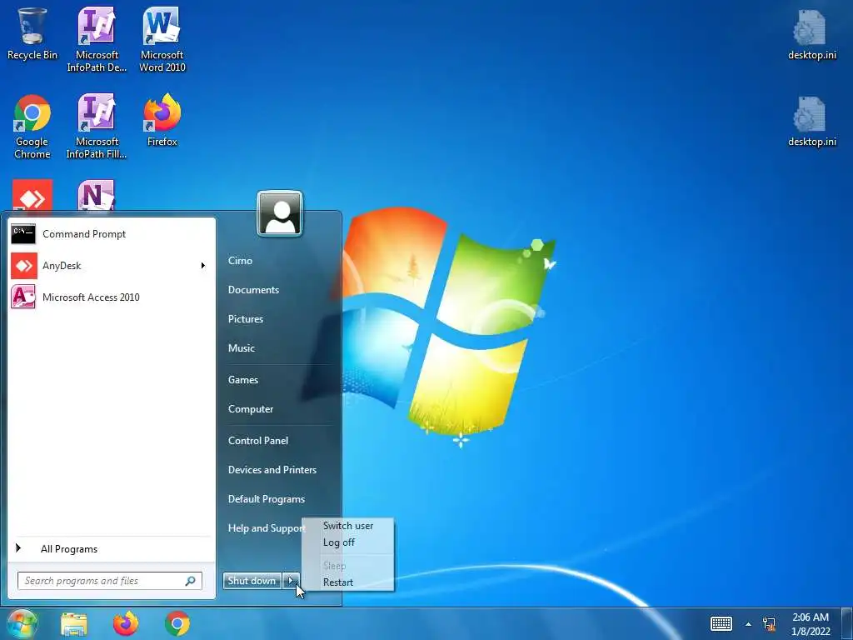The image size is (853, 640).
Task: Open Google Chrome from the taskbar
Action: [177, 623]
